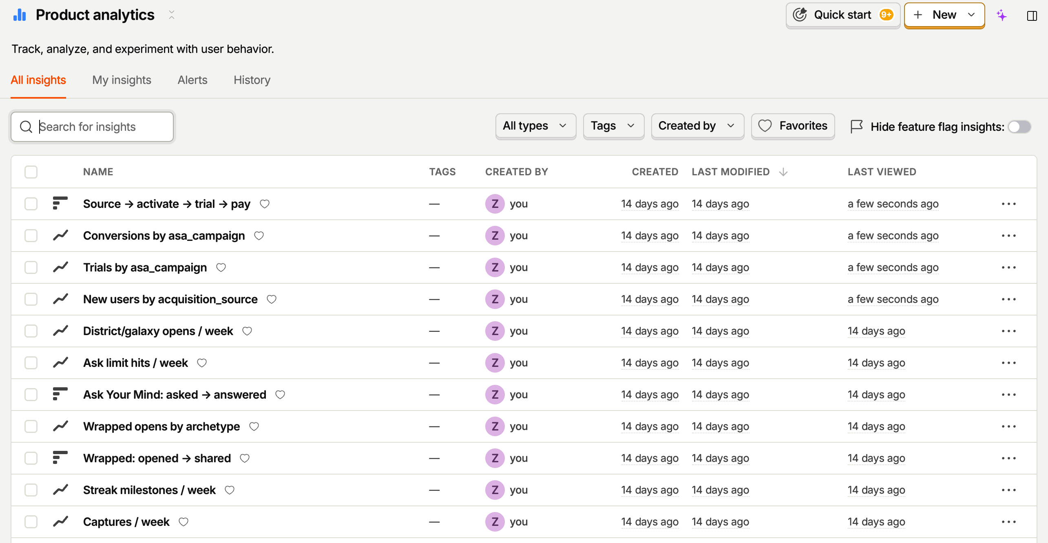Expand the Created by filter dropdown
This screenshot has height=543, width=1048.
(x=697, y=126)
